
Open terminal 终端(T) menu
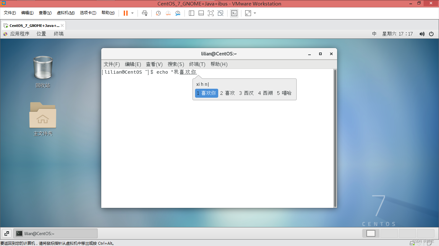point(197,64)
